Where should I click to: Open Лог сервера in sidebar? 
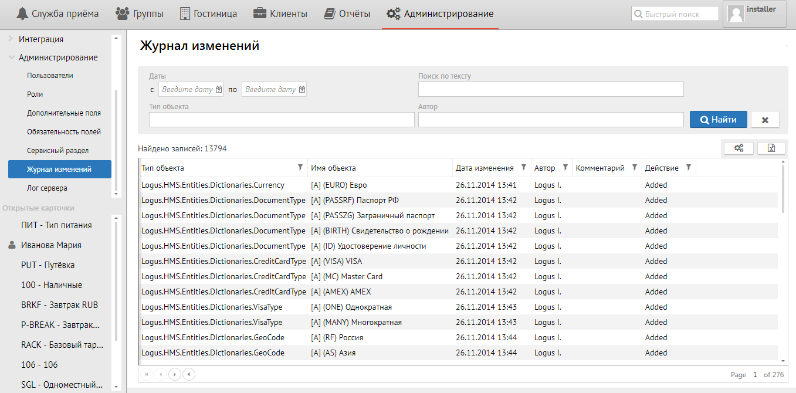click(x=47, y=188)
